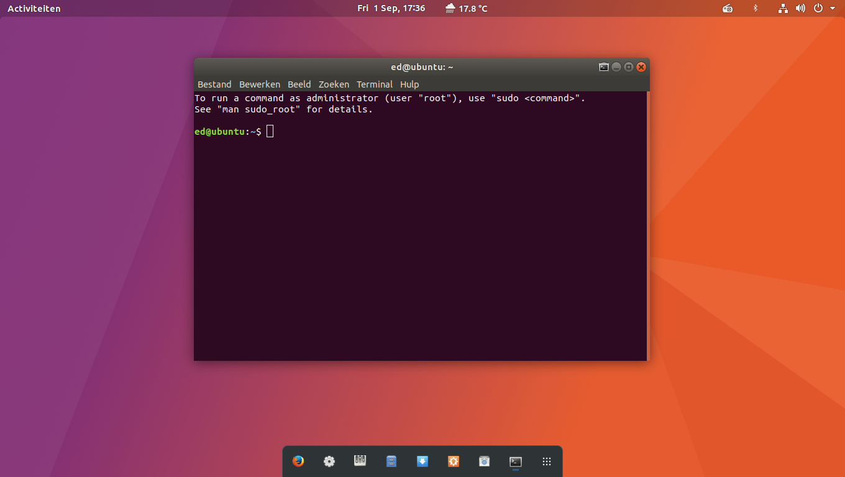Open the mixer/tweak tool icon in dock
The image size is (845, 477).
[360, 461]
